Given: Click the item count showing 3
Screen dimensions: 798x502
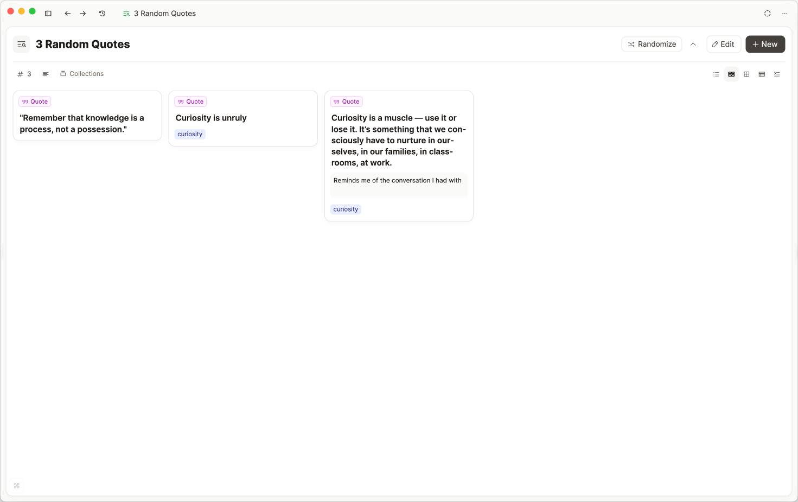Looking at the screenshot, I should (x=24, y=74).
